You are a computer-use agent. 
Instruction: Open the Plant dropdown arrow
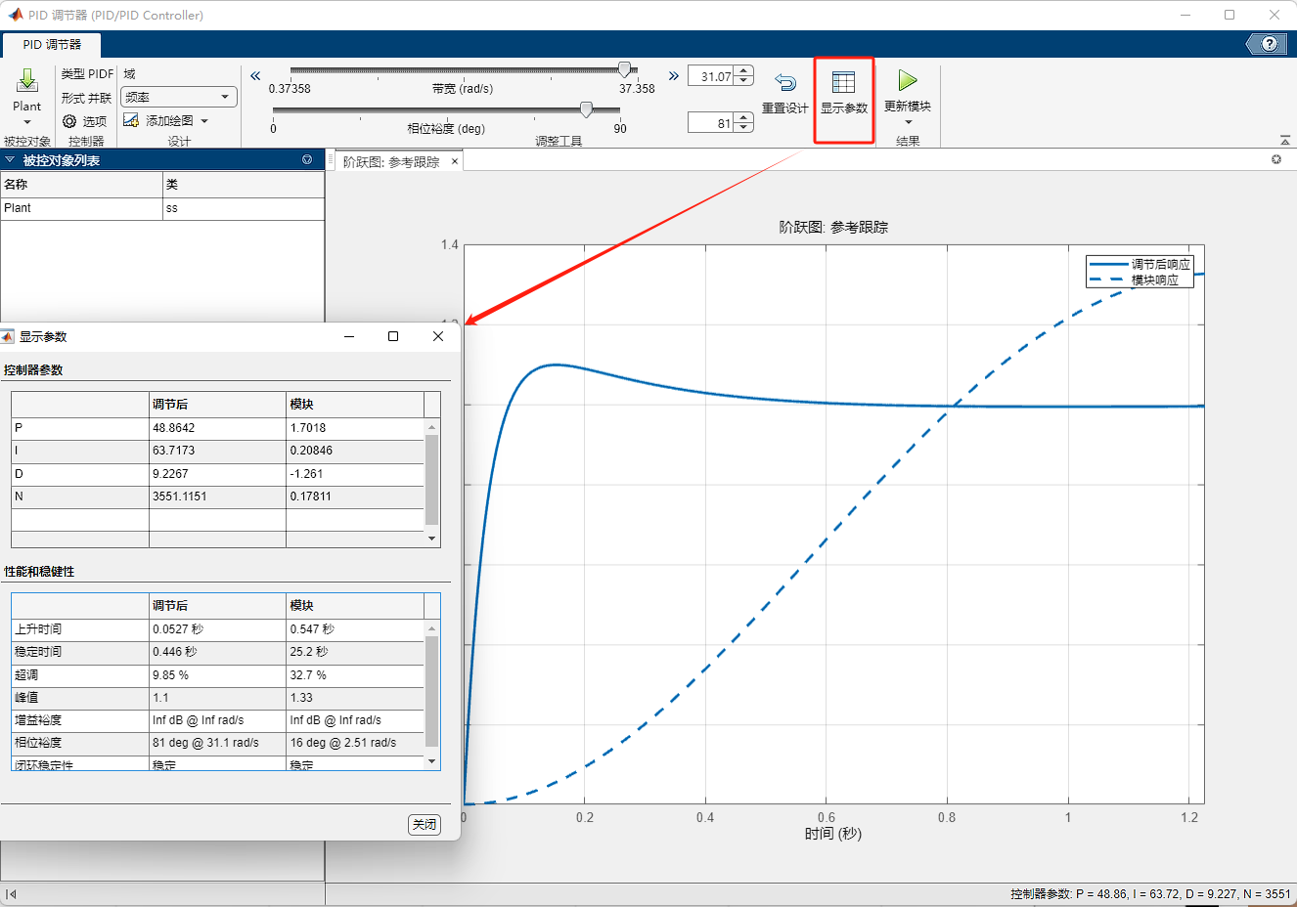[27, 122]
